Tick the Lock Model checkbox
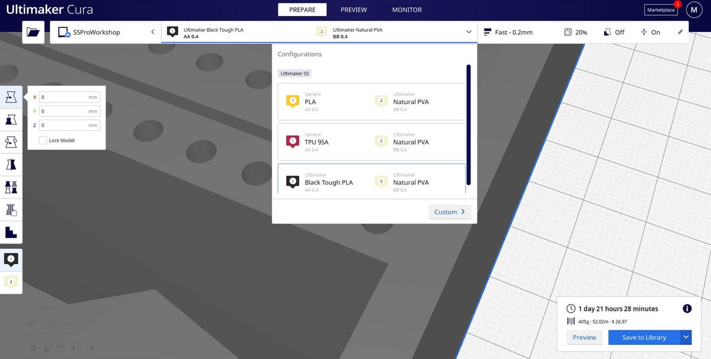This screenshot has width=711, height=359. tap(43, 140)
